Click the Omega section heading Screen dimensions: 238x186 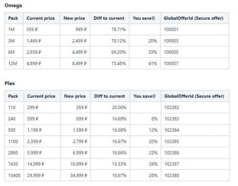(13, 6)
